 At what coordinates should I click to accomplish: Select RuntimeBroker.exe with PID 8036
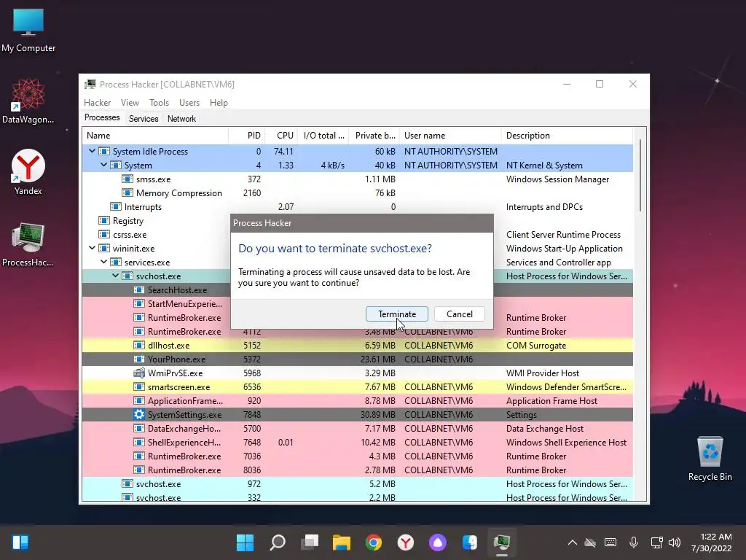click(x=357, y=470)
